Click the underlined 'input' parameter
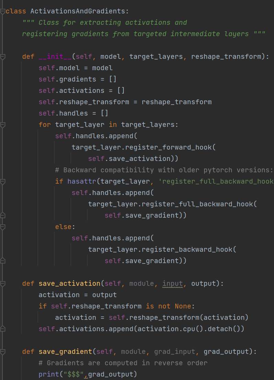The width and height of the screenshot is (274, 380). 173,284
